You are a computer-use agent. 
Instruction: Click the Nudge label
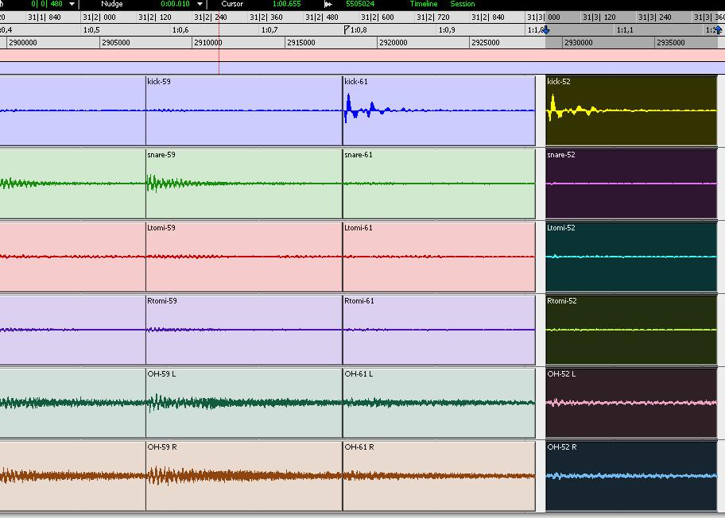point(112,4)
